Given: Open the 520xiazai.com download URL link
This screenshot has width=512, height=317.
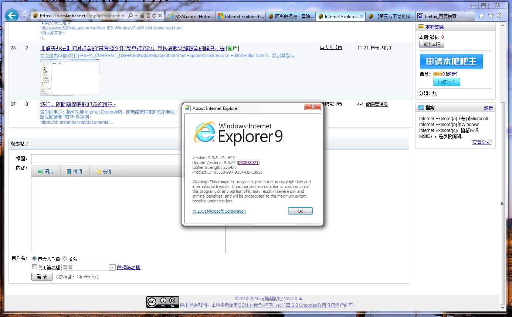Looking at the screenshot, I should pyautogui.click(x=111, y=28).
